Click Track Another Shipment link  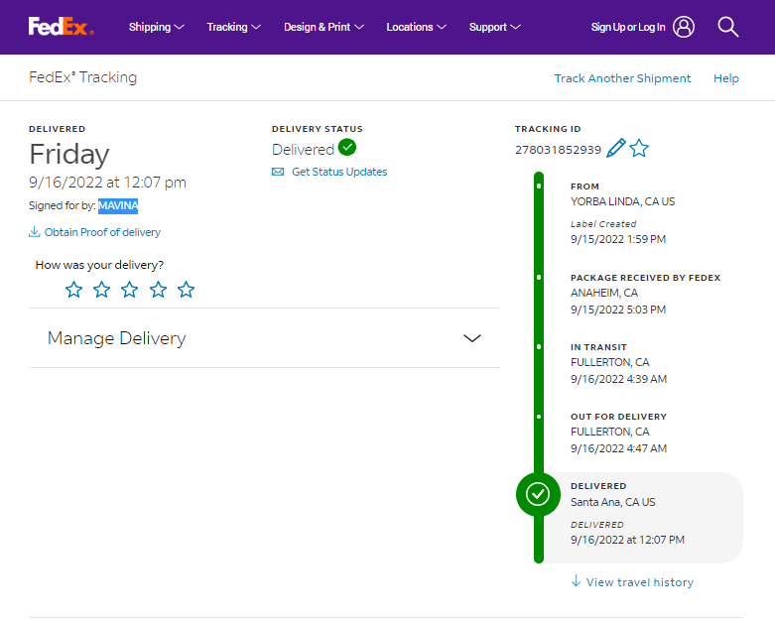tap(622, 78)
